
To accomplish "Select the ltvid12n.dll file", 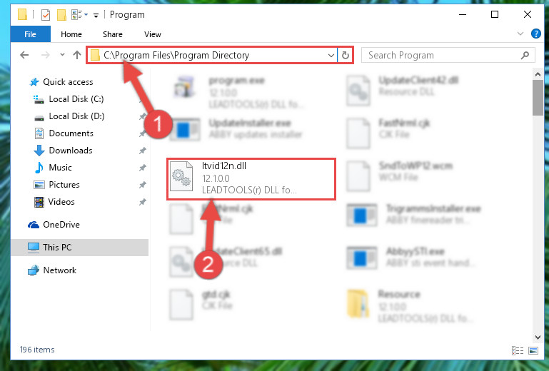I will tap(251, 179).
